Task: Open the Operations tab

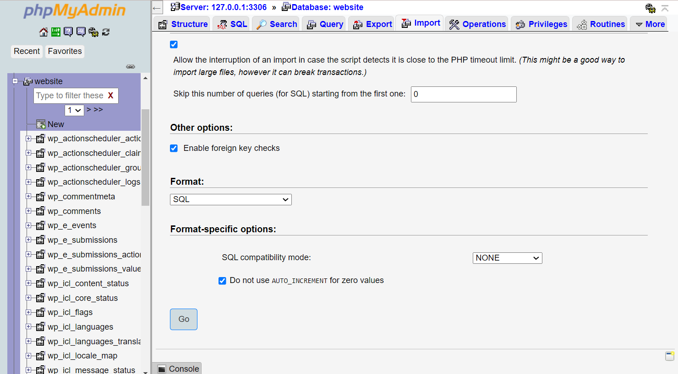Action: (478, 24)
